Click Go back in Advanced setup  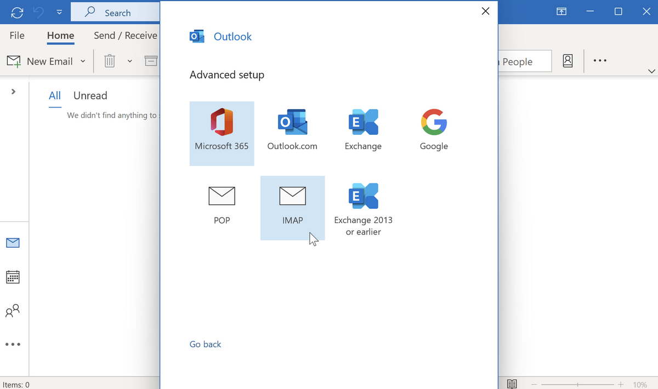click(x=205, y=344)
